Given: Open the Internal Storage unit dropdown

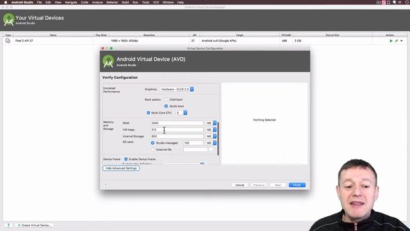Looking at the screenshot, I should coord(211,136).
